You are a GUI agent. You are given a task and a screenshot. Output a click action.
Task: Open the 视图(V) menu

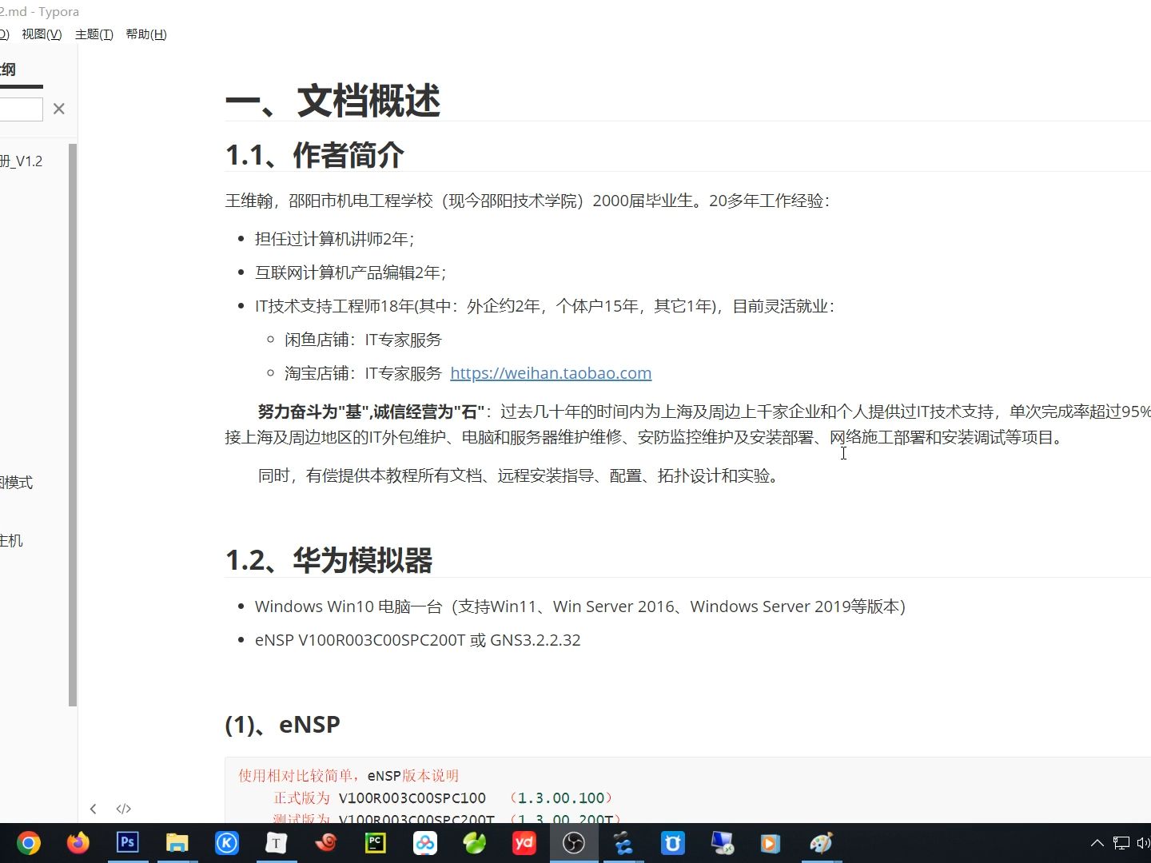(x=41, y=34)
